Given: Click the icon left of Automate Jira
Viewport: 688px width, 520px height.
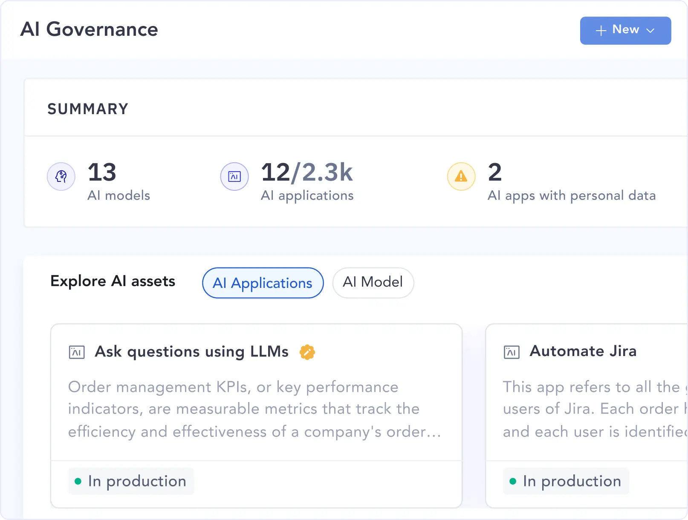Looking at the screenshot, I should (x=512, y=352).
